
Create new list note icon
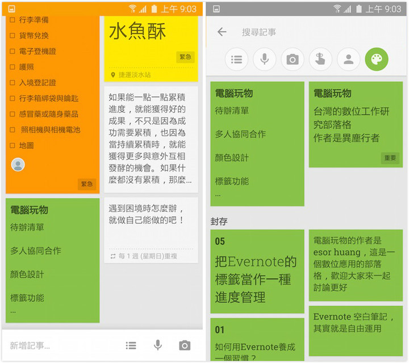point(131,345)
